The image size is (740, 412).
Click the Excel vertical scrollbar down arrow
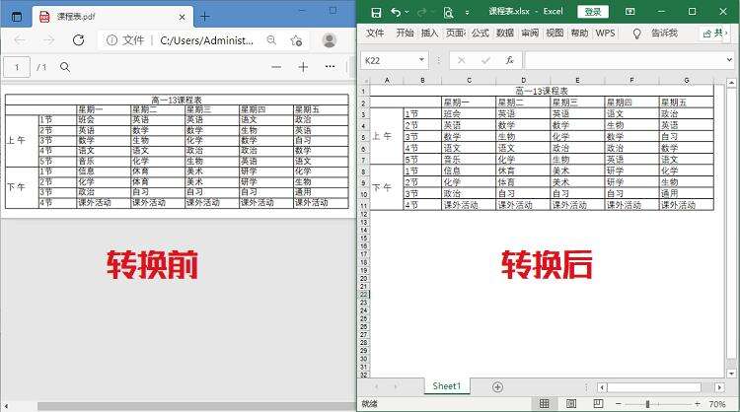point(731,374)
